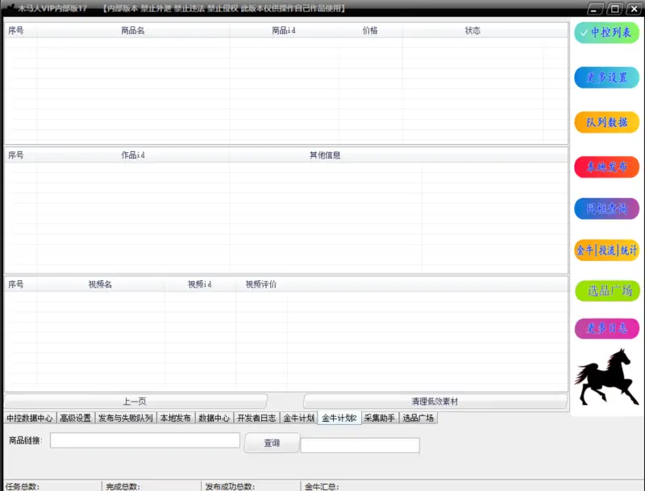Screen dimensions: 645x491
Task: Click the 同组查询 sidebar button
Action: [606, 208]
